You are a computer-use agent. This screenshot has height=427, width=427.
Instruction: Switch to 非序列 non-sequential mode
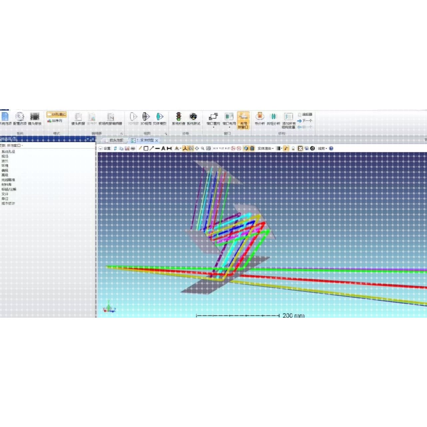point(55,121)
